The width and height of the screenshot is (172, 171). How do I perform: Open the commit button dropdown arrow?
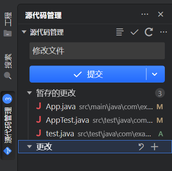coord(155,74)
